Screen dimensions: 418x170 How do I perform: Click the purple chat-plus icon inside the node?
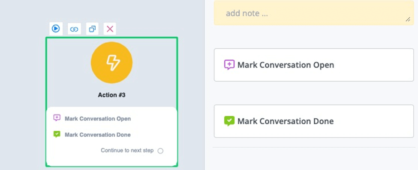[57, 118]
